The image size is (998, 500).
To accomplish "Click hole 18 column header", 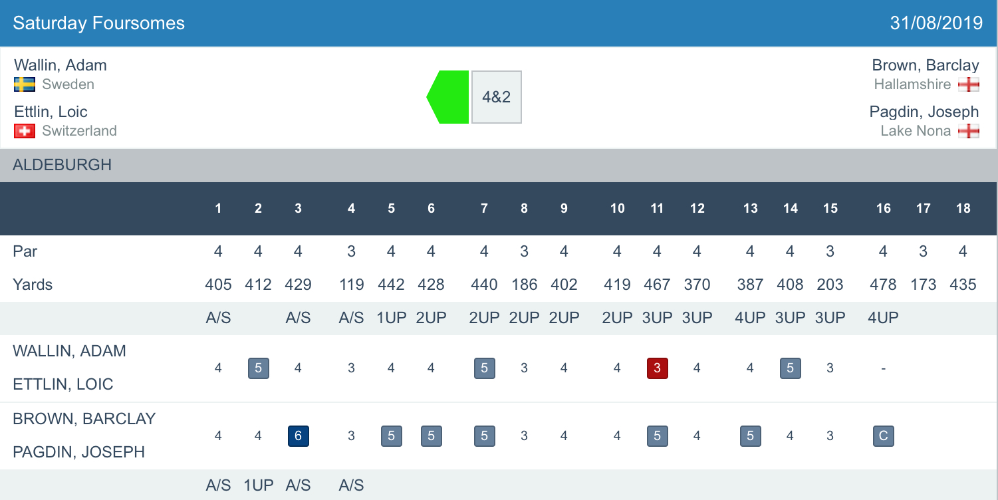I will (x=963, y=209).
